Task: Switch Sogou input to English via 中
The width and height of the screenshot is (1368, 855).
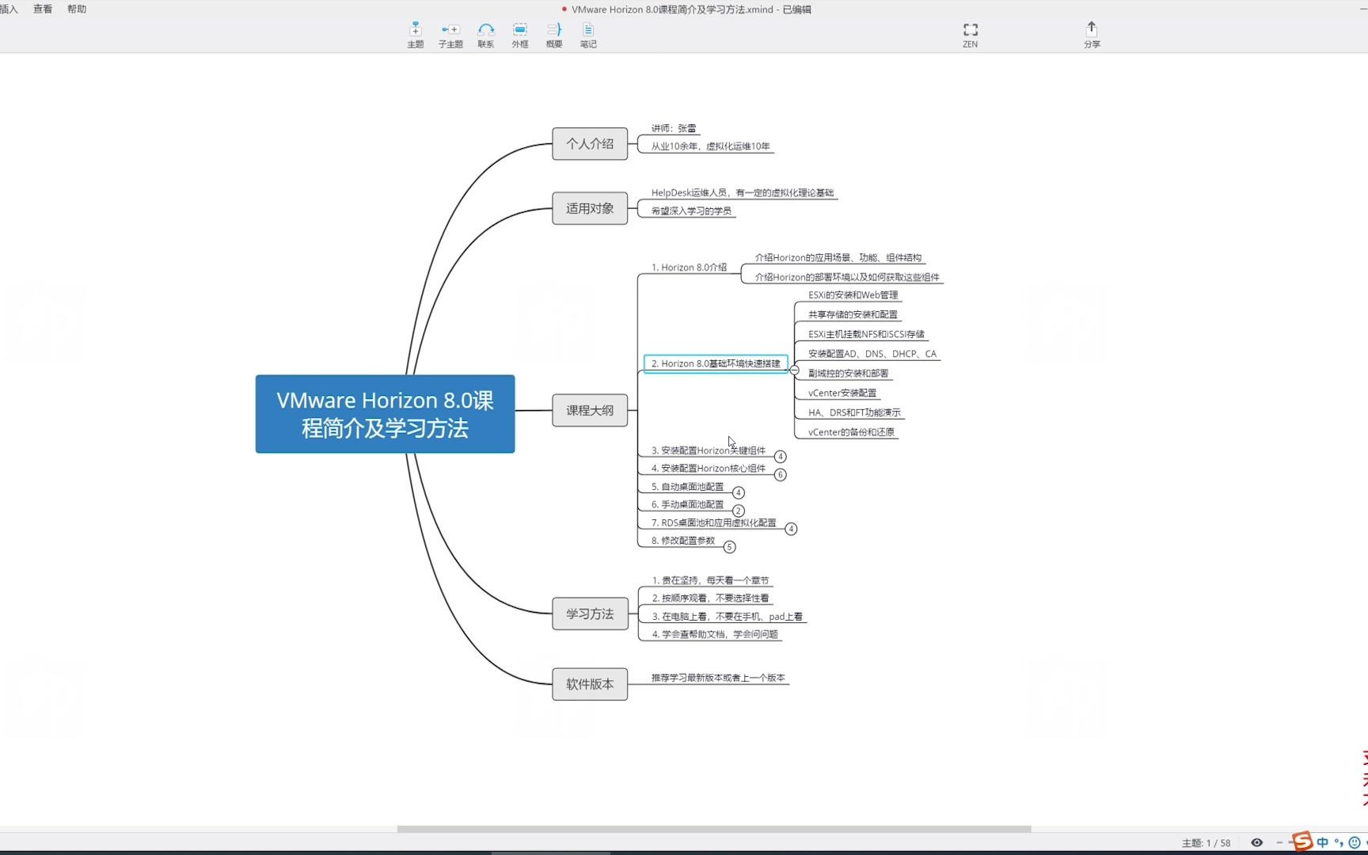Action: 1322,842
